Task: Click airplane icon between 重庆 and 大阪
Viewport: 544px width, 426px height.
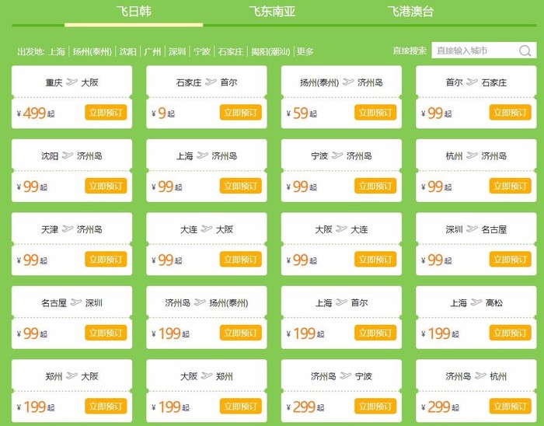Action: click(x=73, y=82)
